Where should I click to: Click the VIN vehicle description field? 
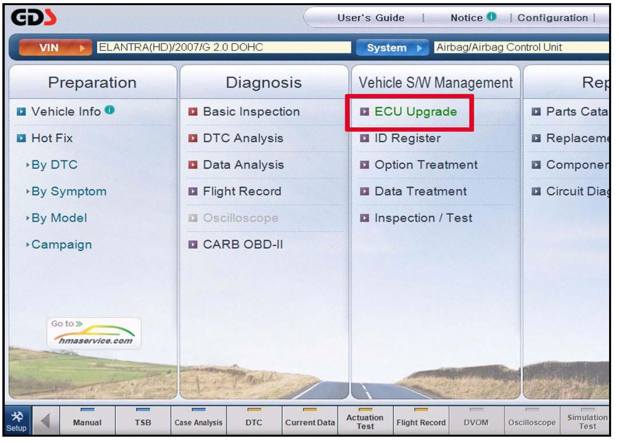click(x=224, y=47)
